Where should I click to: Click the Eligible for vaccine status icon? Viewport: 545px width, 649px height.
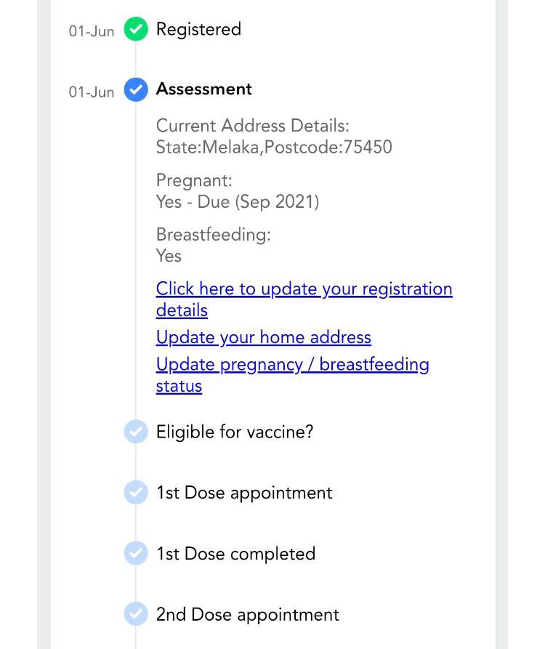[136, 432]
